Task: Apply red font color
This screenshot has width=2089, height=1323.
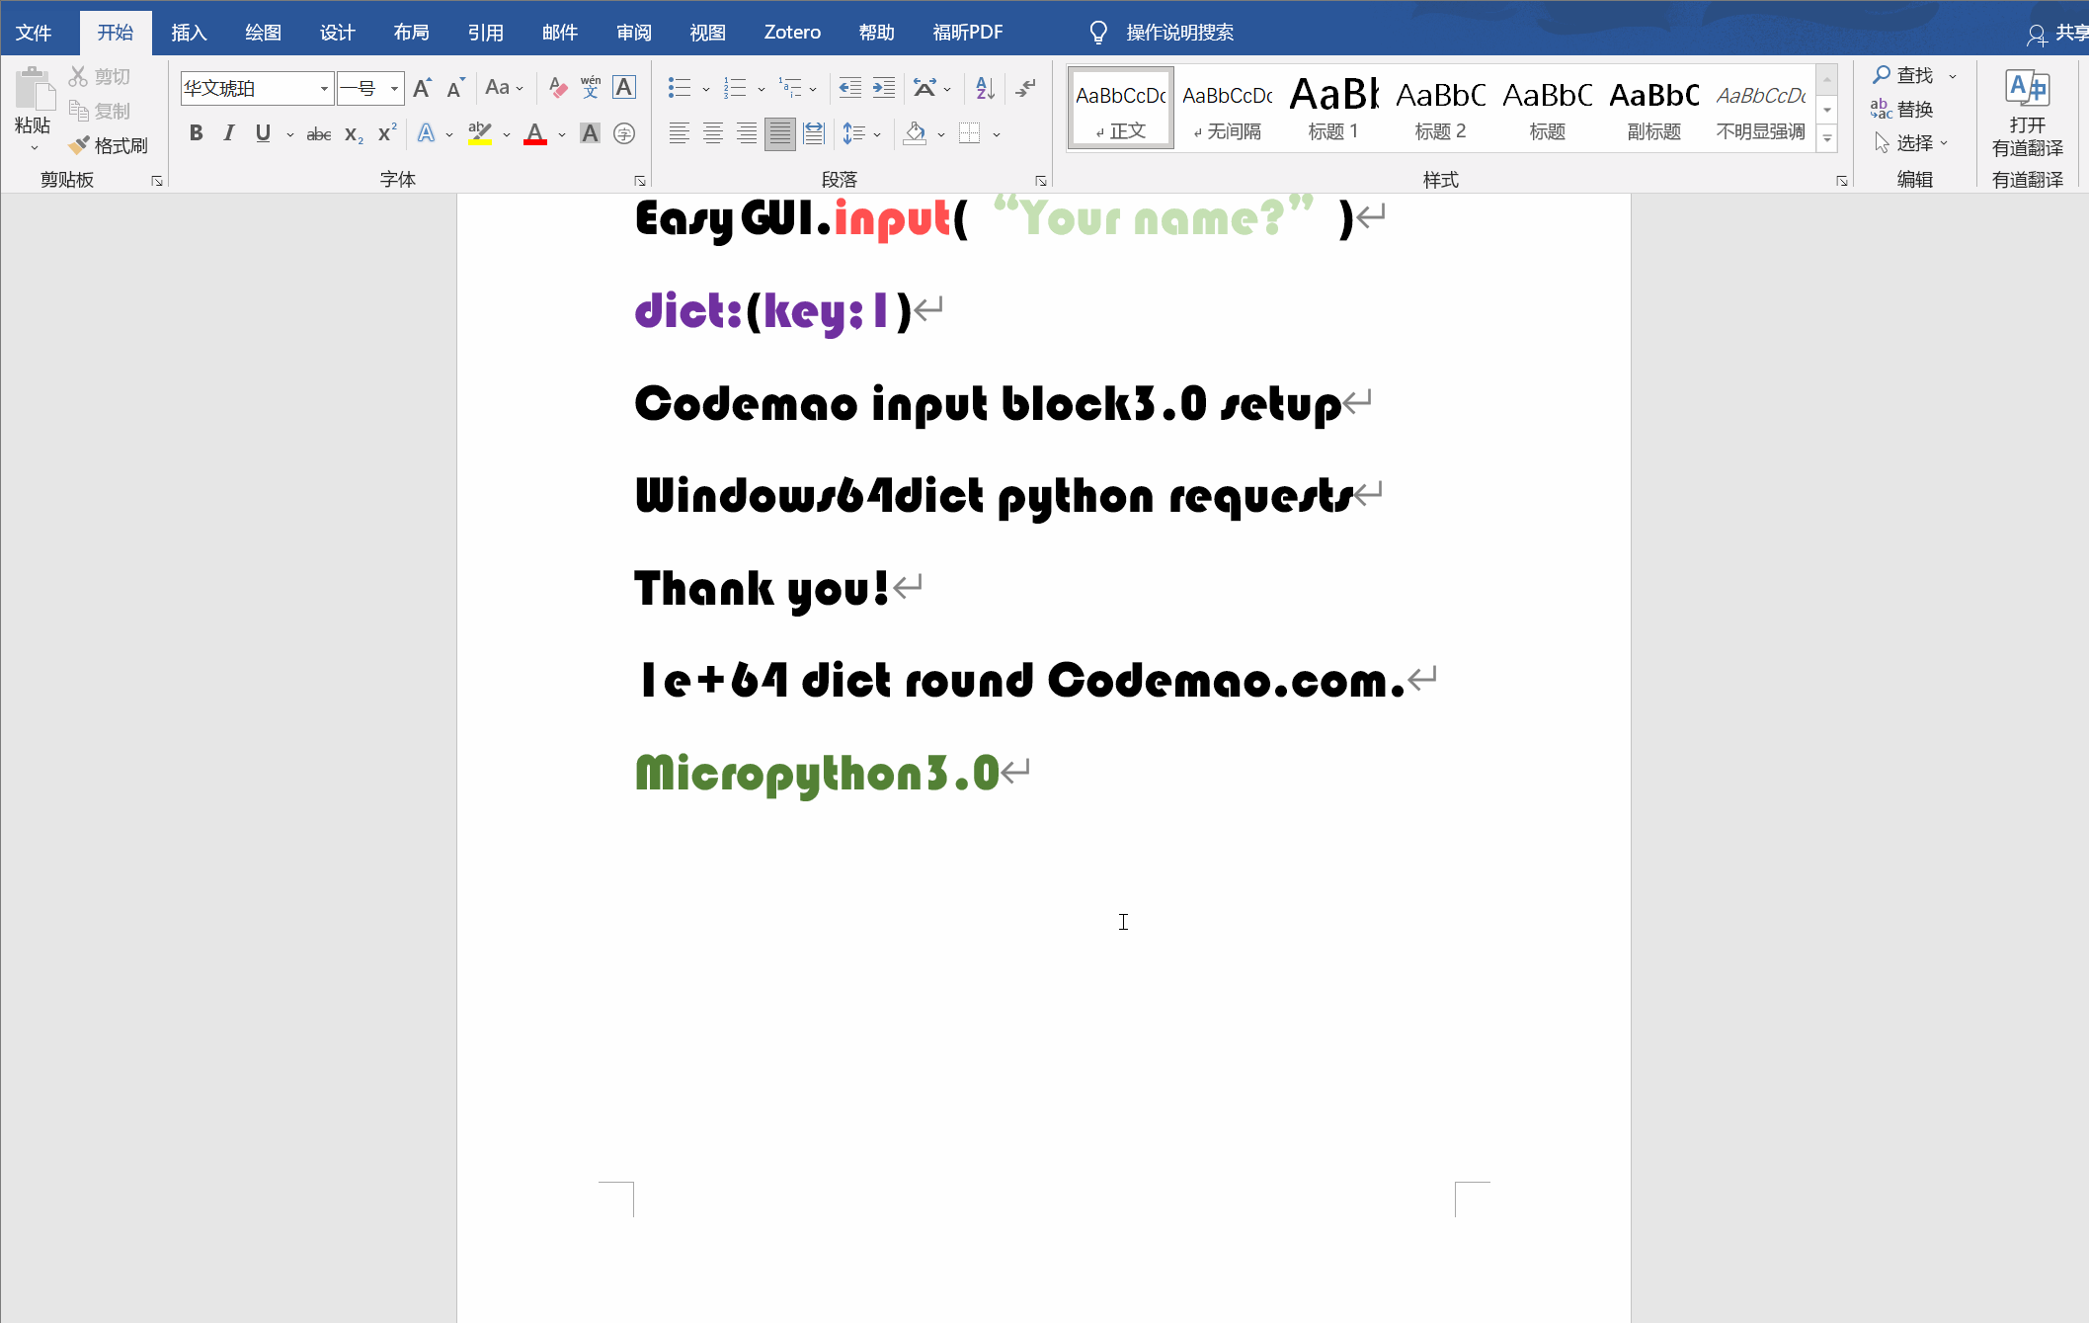Action: click(535, 133)
